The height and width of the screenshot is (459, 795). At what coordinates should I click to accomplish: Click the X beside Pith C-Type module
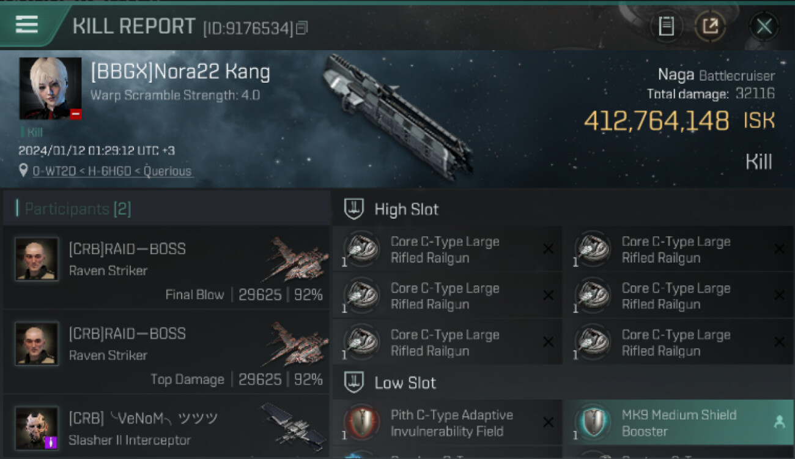pyautogui.click(x=549, y=422)
